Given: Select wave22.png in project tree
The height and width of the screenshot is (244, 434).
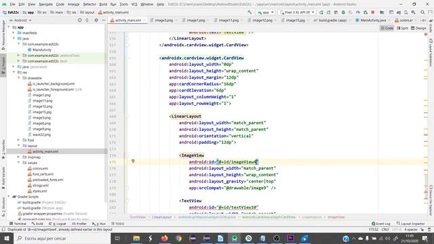Looking at the screenshot, I should coord(41,134).
